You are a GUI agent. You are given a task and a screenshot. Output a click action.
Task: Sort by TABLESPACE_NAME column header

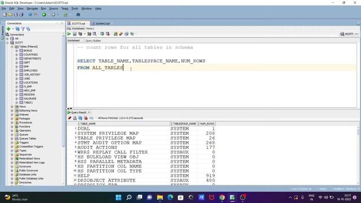(x=184, y=124)
